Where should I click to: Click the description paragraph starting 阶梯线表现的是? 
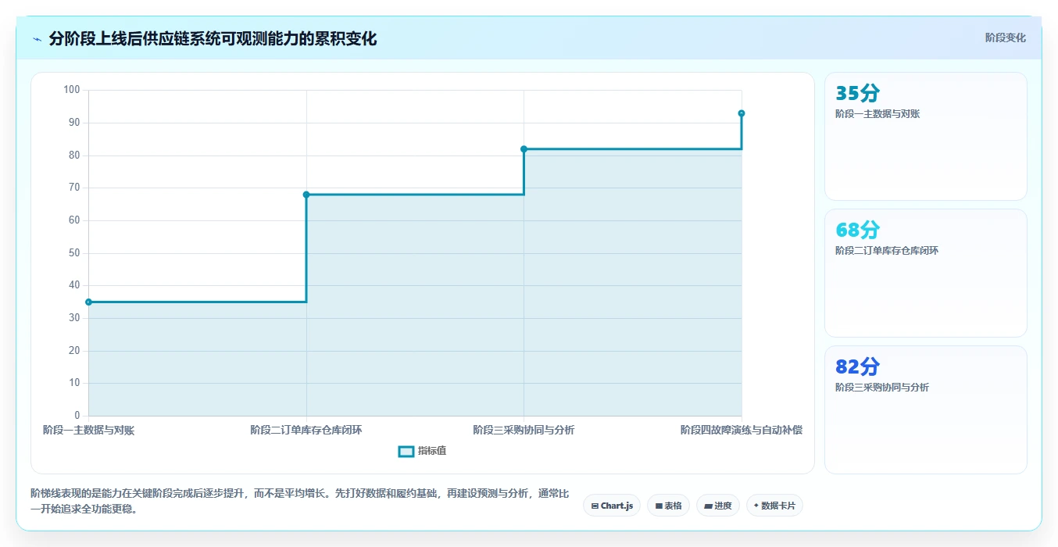click(x=300, y=502)
